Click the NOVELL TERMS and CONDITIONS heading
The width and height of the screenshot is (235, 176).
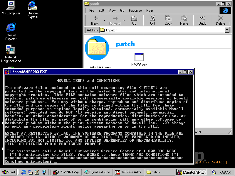click(x=88, y=81)
